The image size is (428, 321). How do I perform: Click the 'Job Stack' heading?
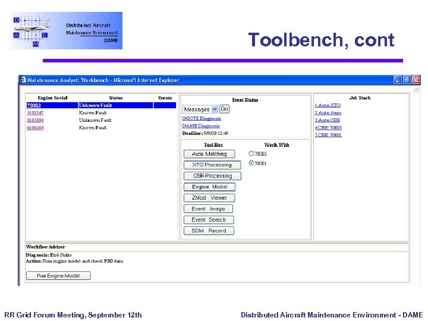tap(360, 97)
